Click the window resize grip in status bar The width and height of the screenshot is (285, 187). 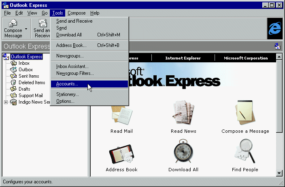pos(281,183)
